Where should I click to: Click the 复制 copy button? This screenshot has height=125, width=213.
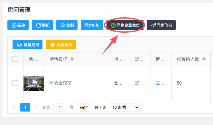[x=67, y=25]
